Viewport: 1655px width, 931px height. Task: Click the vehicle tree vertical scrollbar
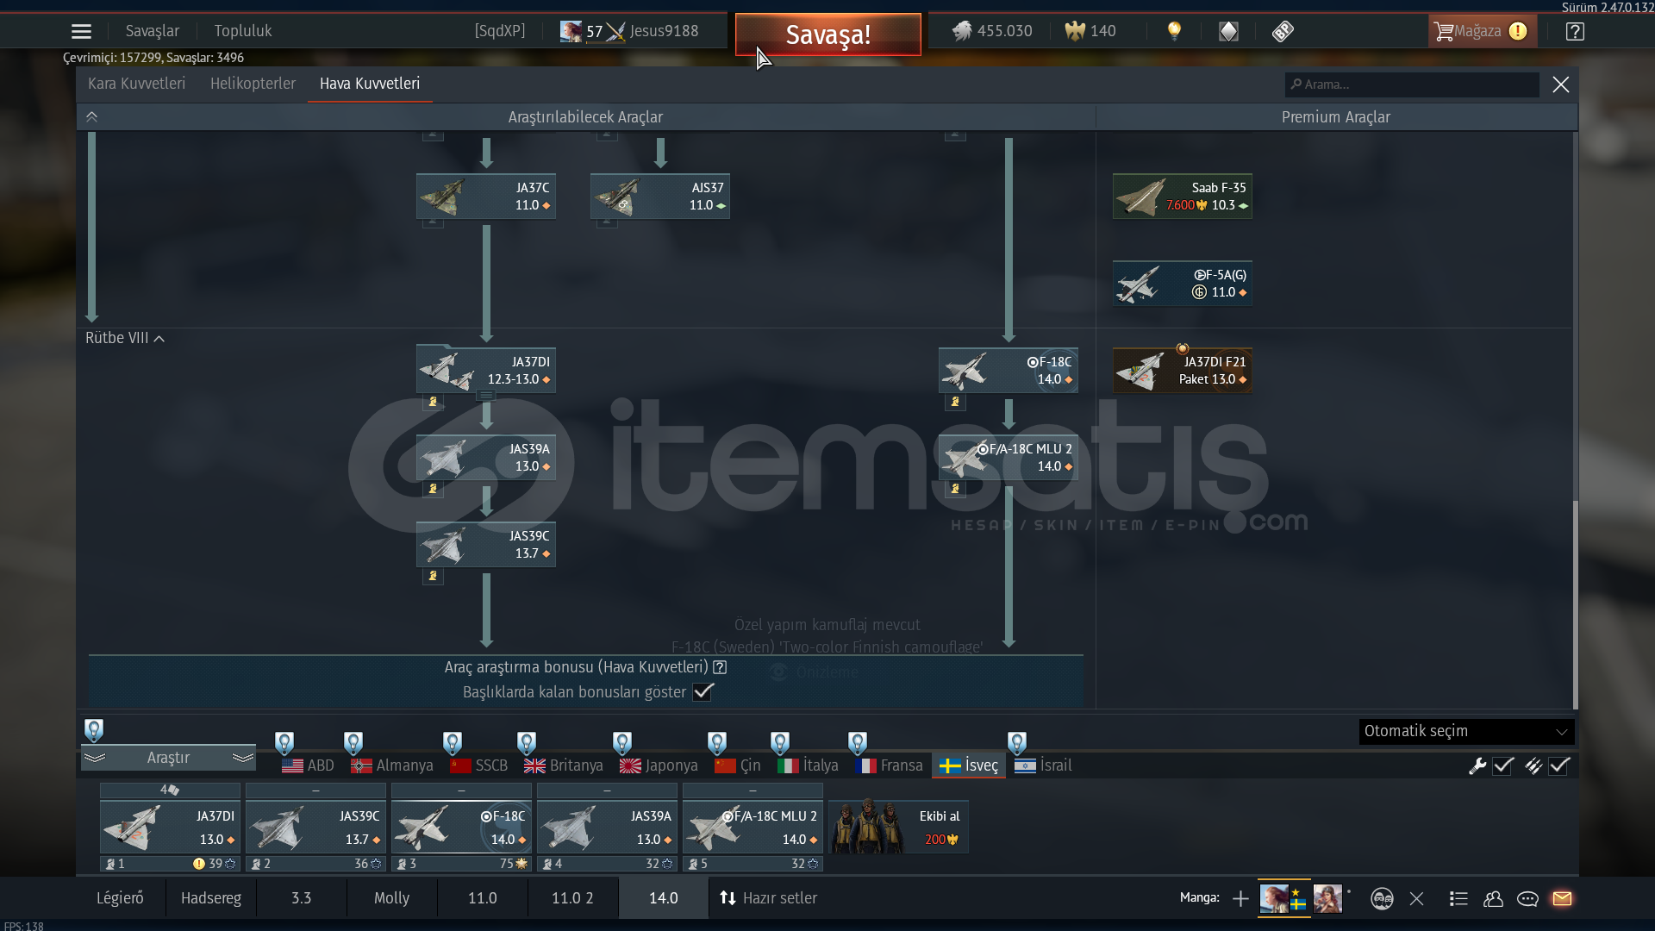tap(1576, 603)
